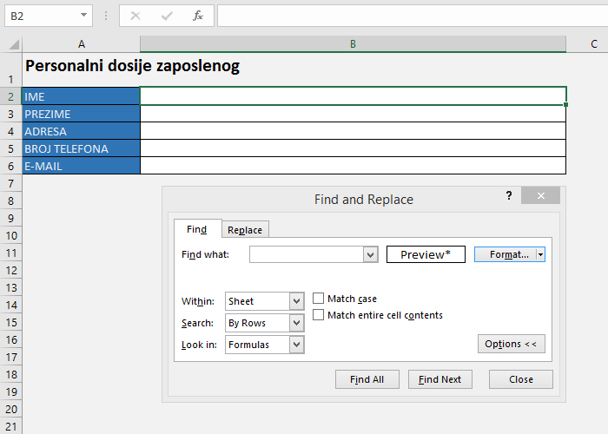
Task: Select the PREZIME cell in column A
Action: pyautogui.click(x=82, y=114)
